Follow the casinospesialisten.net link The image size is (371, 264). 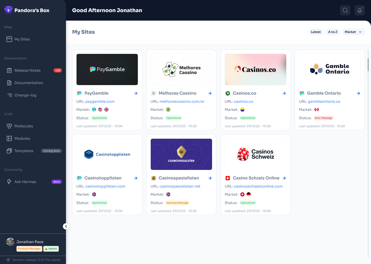coord(180,186)
